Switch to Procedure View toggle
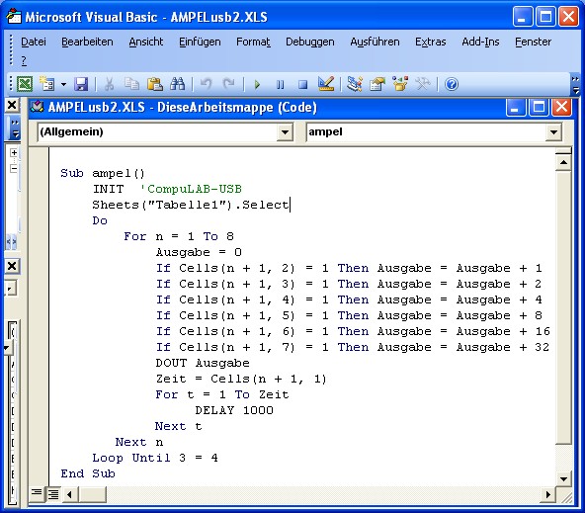Screen dimensions: 585x513 click(x=37, y=493)
